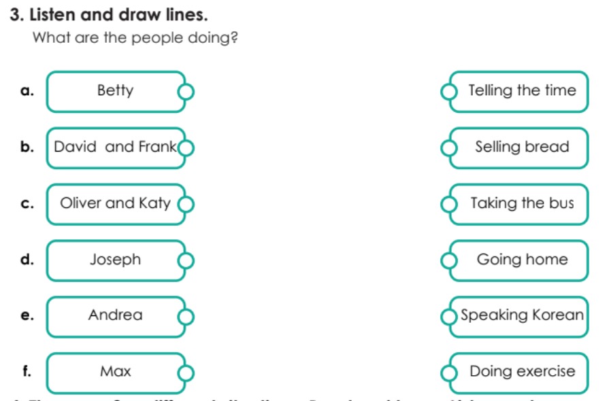Select the Max name box
611x401 pixels.
tap(116, 373)
